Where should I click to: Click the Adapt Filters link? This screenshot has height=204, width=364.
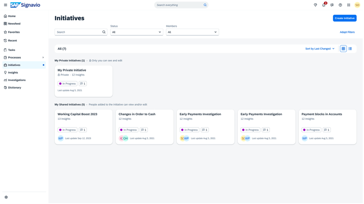click(x=347, y=32)
